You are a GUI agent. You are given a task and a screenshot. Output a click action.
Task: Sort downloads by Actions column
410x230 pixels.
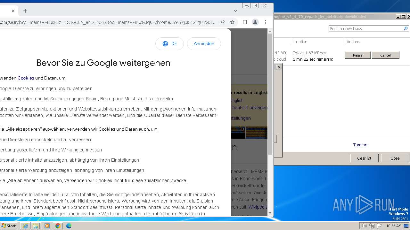[353, 42]
